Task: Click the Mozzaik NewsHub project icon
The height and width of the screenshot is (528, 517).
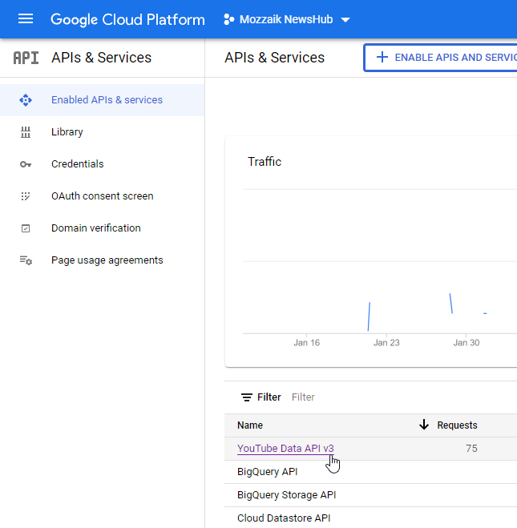Action: tap(229, 19)
